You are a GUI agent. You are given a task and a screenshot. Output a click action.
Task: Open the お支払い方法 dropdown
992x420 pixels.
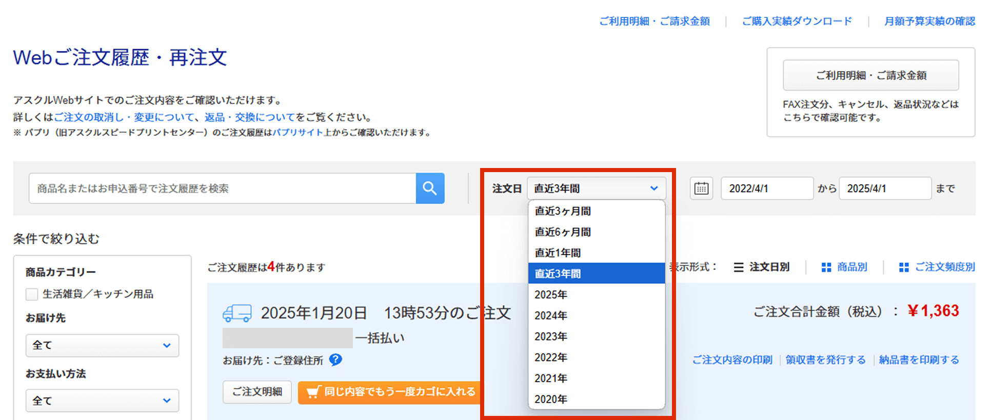pos(102,401)
